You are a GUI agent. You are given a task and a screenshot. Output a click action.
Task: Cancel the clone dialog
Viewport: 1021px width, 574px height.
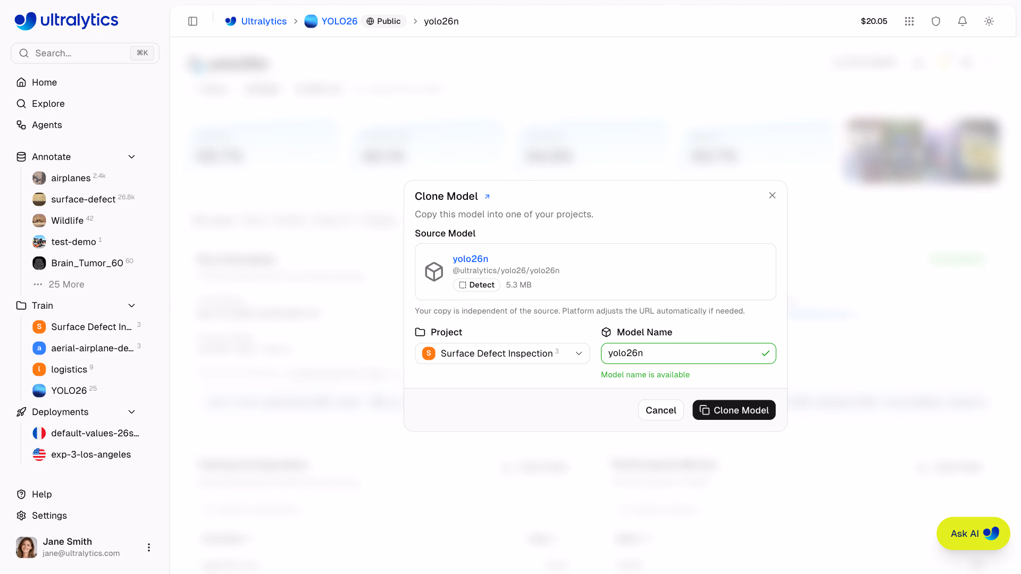click(x=661, y=410)
